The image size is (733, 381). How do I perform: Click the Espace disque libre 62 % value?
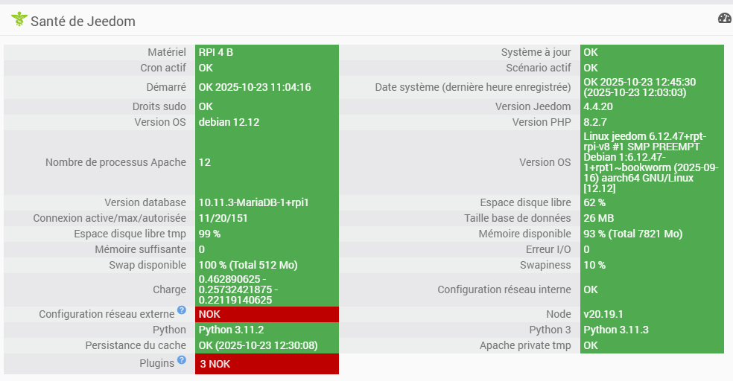point(594,202)
